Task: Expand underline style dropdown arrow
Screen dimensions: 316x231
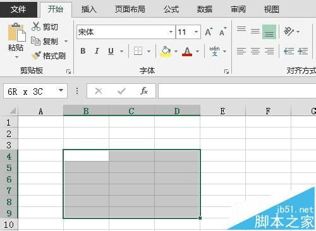Action: [x=121, y=51]
